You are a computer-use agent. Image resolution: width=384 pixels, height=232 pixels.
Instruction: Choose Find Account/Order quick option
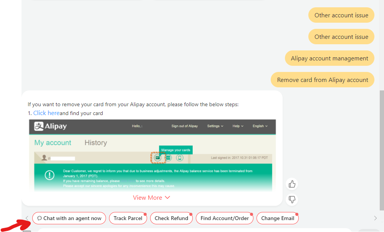tap(225, 218)
